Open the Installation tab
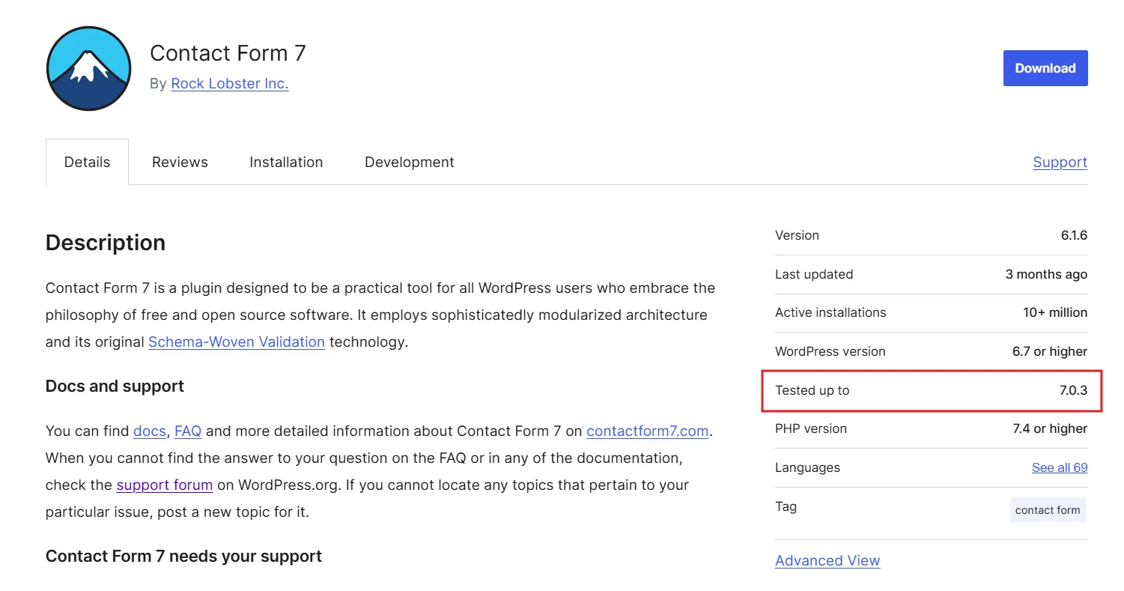 click(x=286, y=162)
